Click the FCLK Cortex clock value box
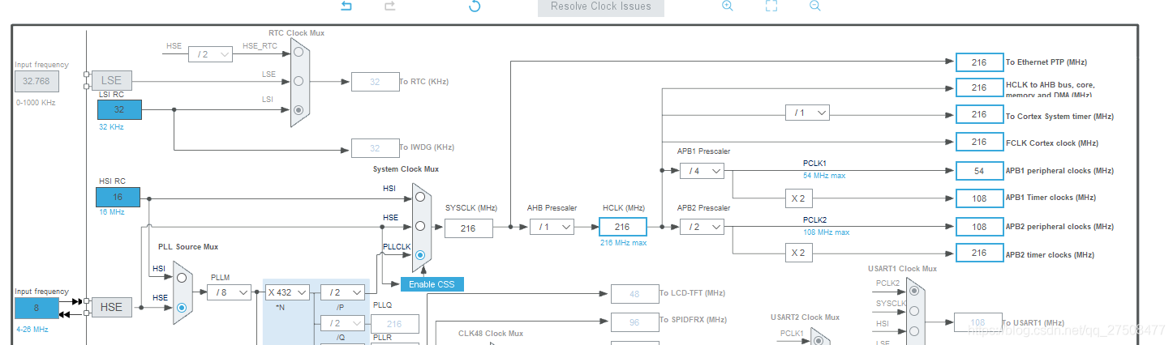Image resolution: width=1173 pixels, height=345 pixels. pos(979,142)
